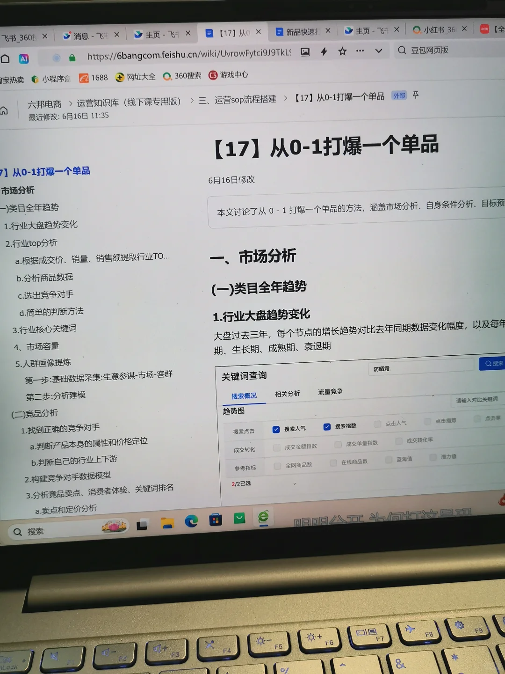Click the 外部 tag badge
The height and width of the screenshot is (674, 505).
(399, 95)
